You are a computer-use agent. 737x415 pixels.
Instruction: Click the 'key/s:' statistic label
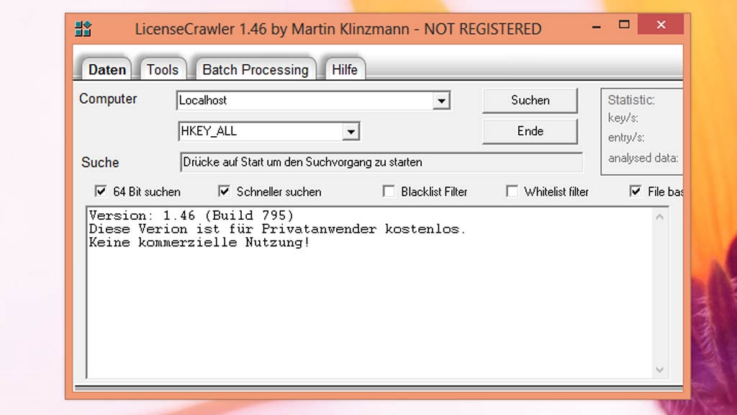pos(623,118)
